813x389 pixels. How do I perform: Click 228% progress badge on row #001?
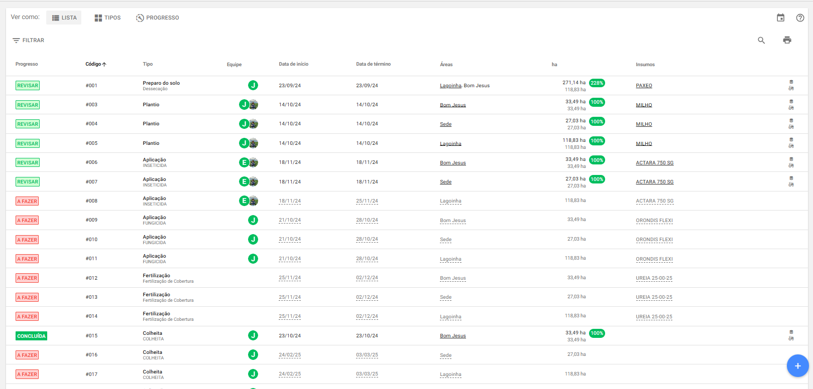pyautogui.click(x=597, y=83)
